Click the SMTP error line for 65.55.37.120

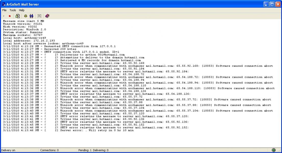point(96,116)
